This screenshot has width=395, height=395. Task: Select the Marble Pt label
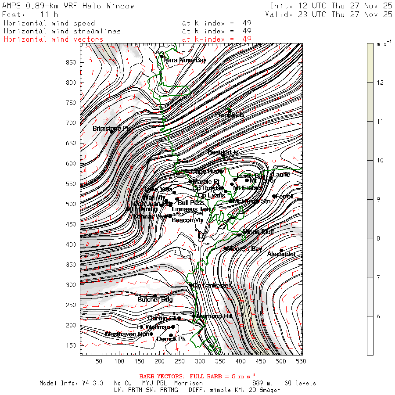tap(206, 182)
